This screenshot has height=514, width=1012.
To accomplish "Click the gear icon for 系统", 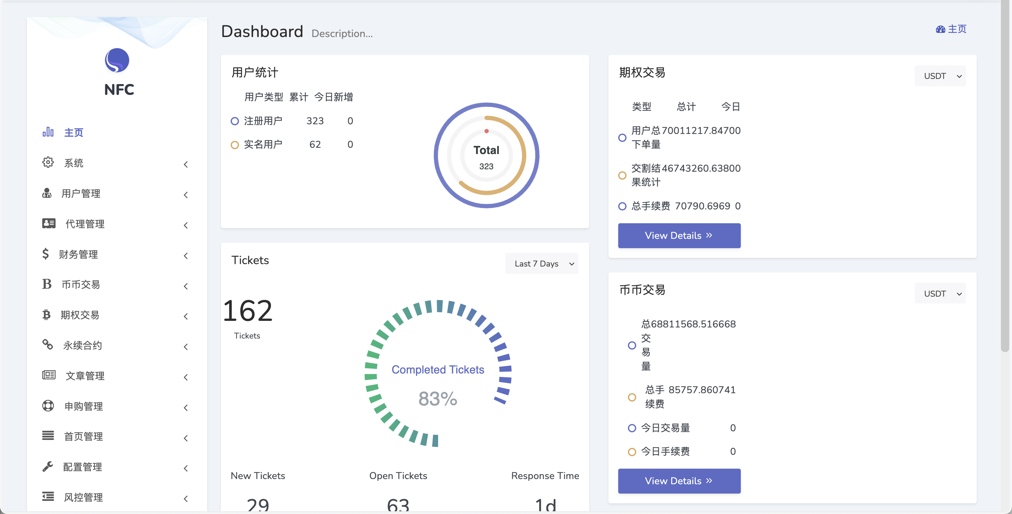I will click(x=48, y=162).
